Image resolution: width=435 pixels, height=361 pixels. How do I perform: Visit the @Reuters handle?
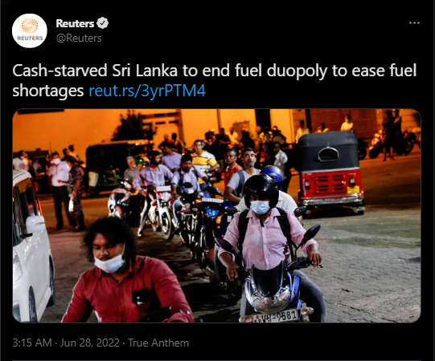point(79,38)
